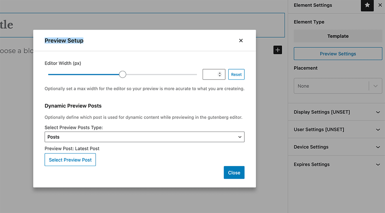Reset the editor width value
The width and height of the screenshot is (385, 213).
[236, 75]
